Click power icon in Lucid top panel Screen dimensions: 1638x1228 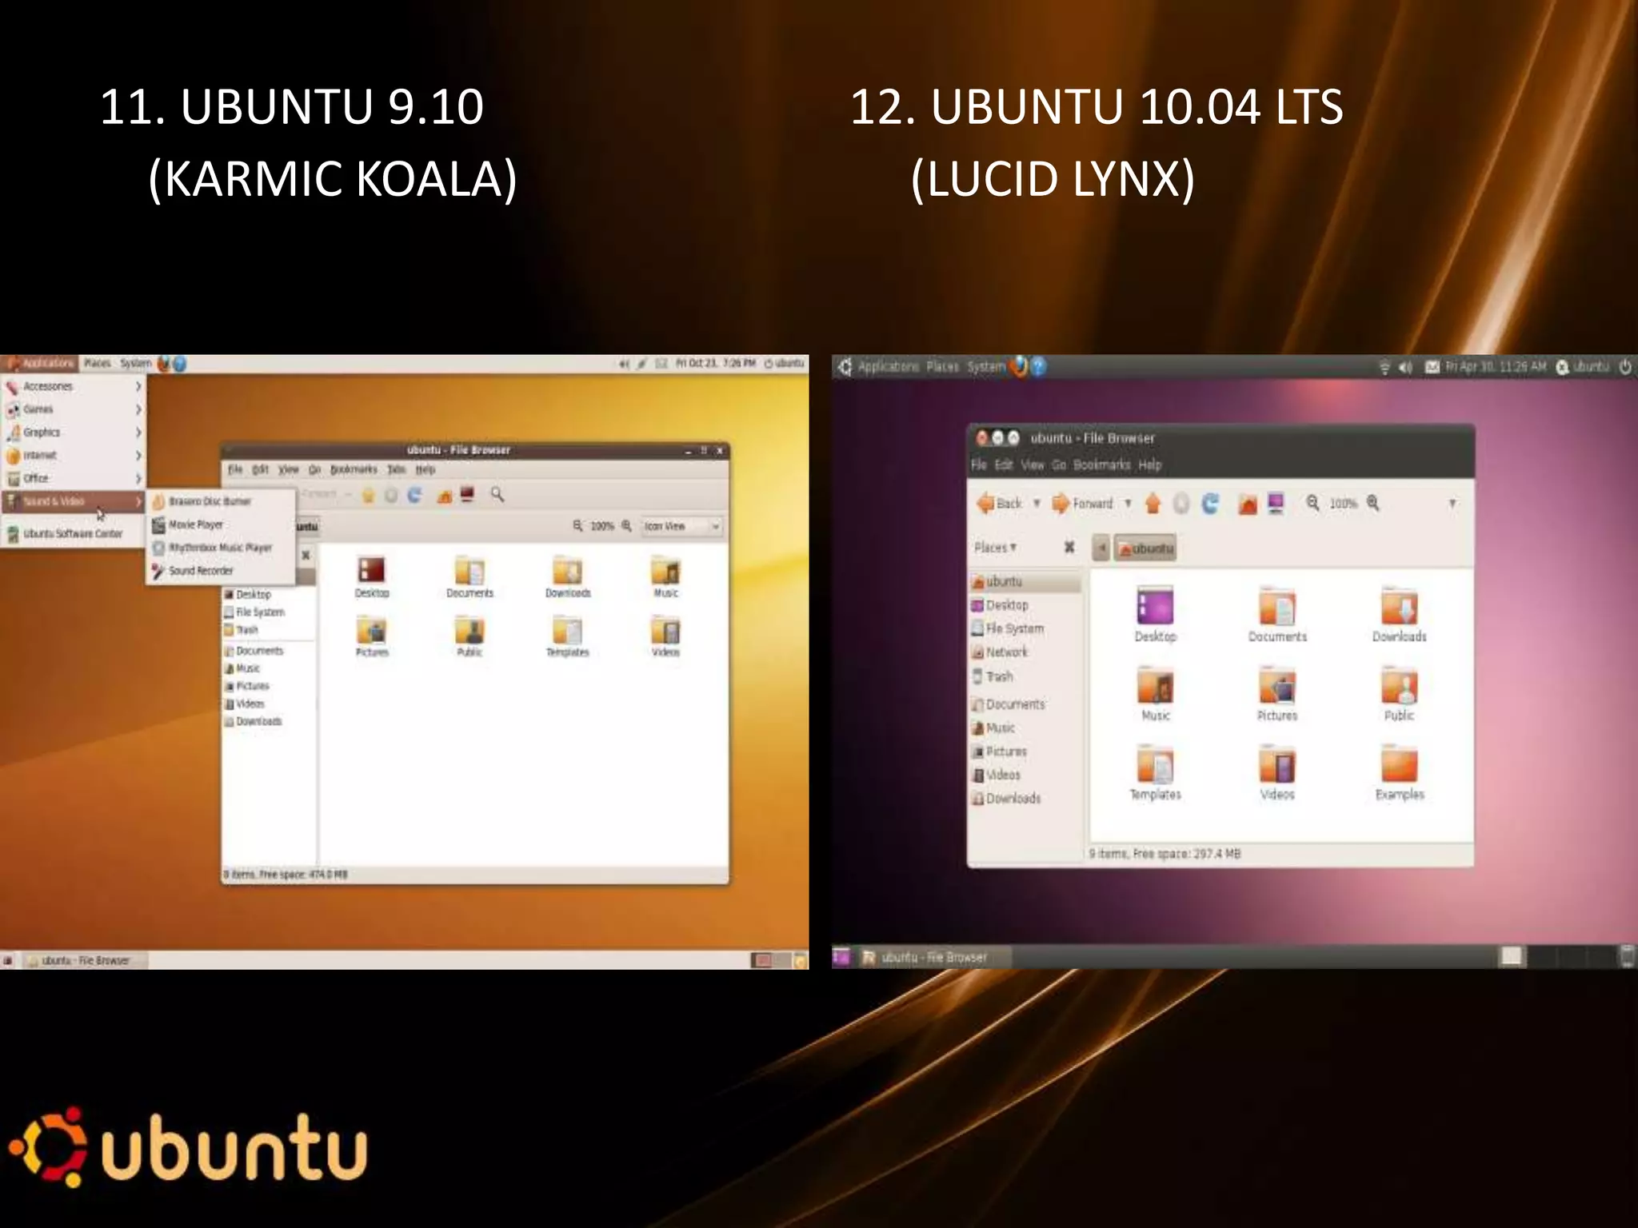1625,366
